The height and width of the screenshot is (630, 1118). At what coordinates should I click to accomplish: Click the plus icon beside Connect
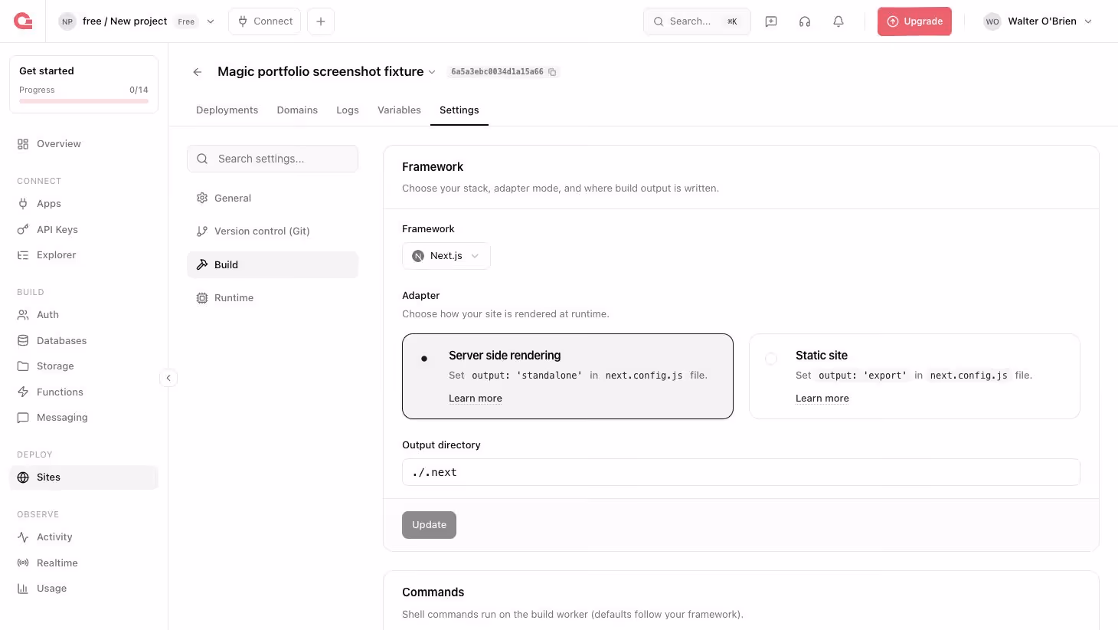(321, 21)
